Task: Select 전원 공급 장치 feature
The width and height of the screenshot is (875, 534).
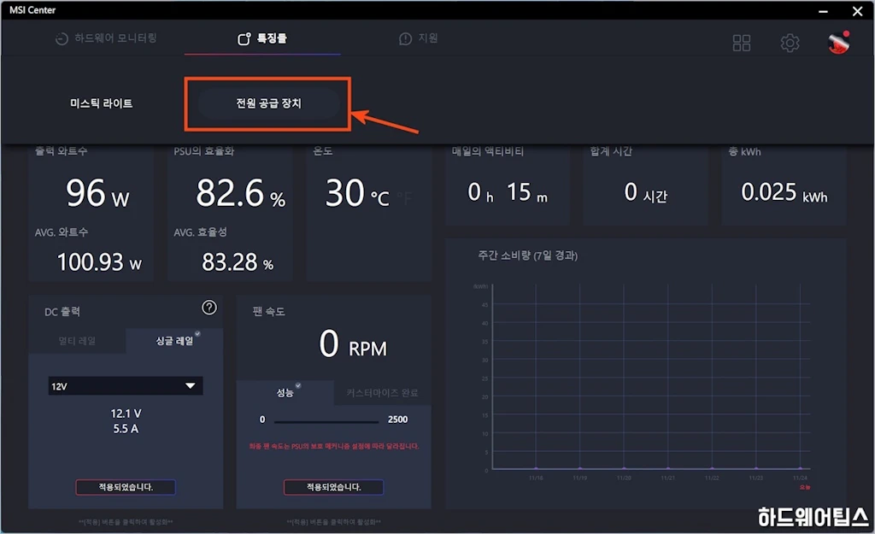Action: point(268,103)
